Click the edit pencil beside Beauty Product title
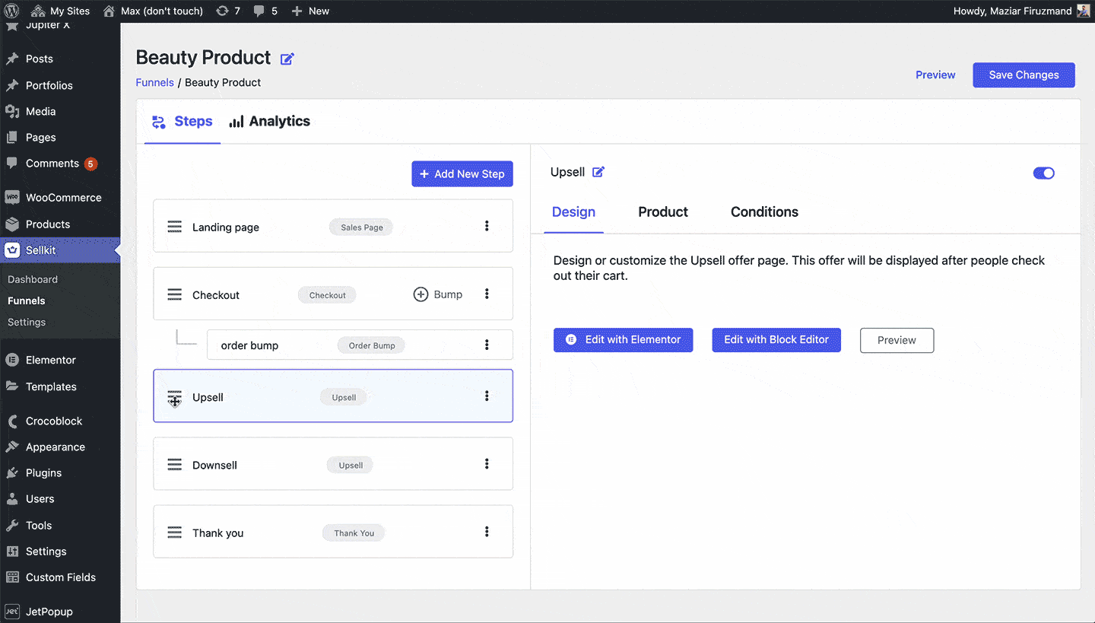 pyautogui.click(x=287, y=58)
